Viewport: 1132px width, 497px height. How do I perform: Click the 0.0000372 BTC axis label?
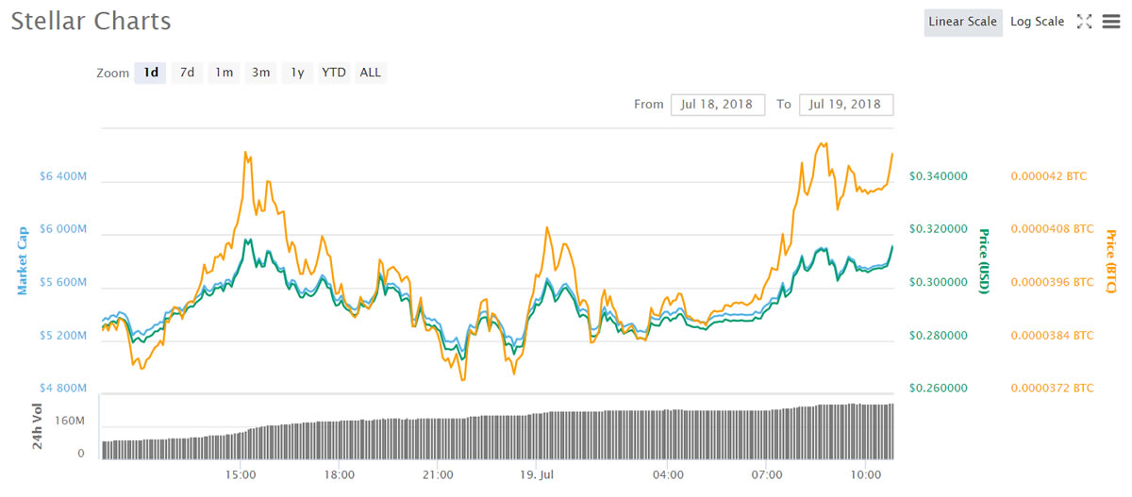click(x=1052, y=389)
